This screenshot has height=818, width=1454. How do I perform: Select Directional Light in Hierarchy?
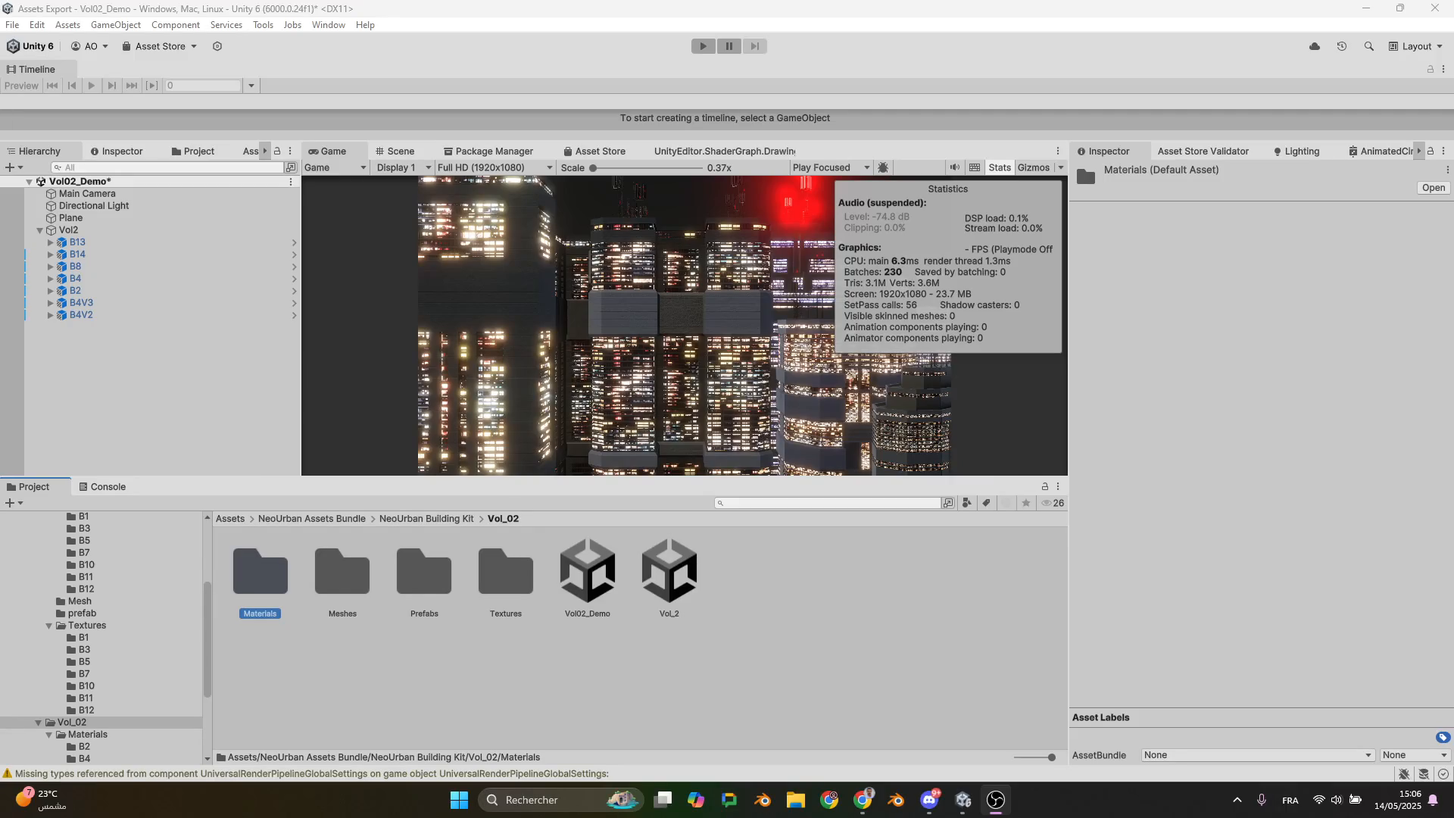(x=94, y=206)
